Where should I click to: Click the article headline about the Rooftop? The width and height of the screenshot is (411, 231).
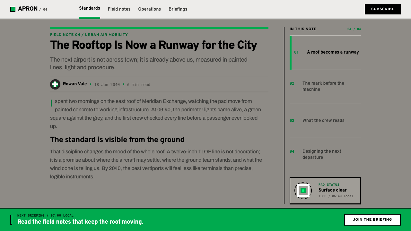[153, 45]
